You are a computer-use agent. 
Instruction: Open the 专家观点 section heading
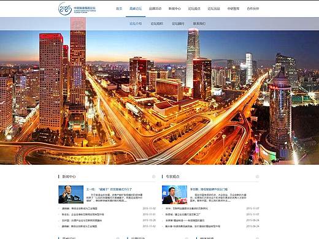click(x=172, y=176)
